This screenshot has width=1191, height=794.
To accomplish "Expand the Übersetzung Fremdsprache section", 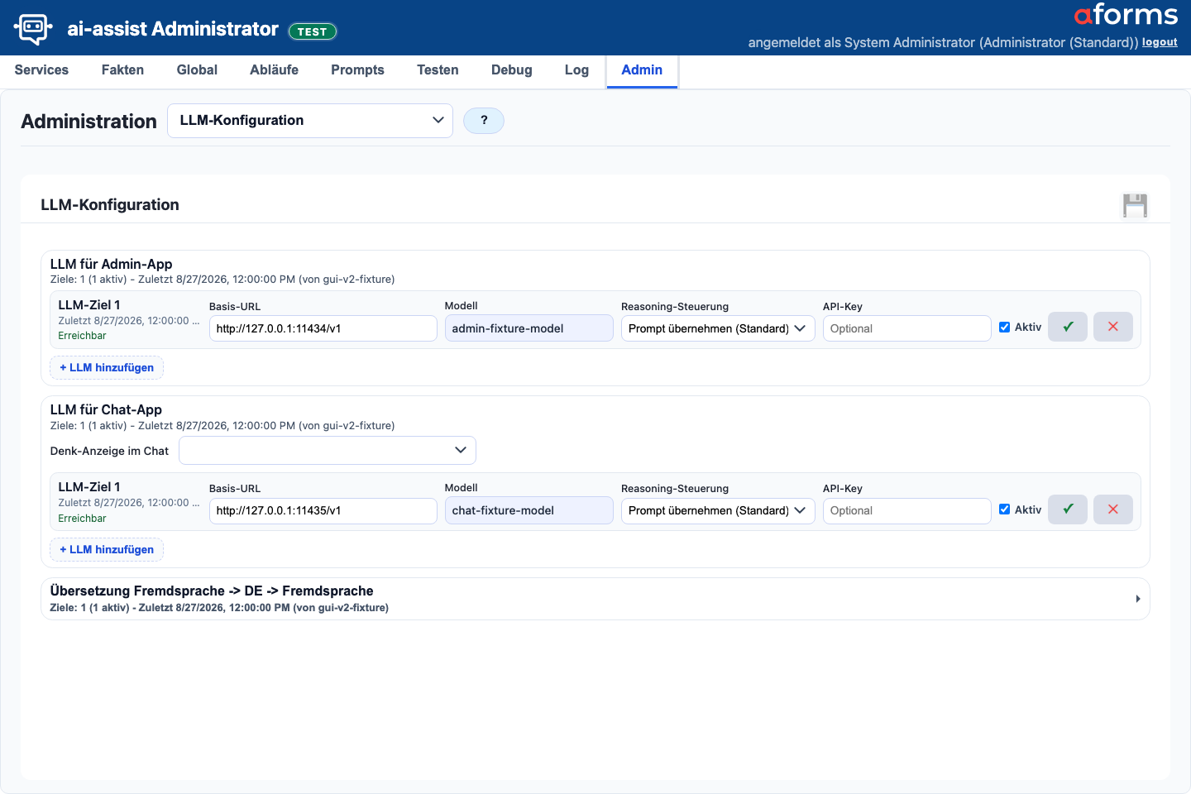I will 595,599.
